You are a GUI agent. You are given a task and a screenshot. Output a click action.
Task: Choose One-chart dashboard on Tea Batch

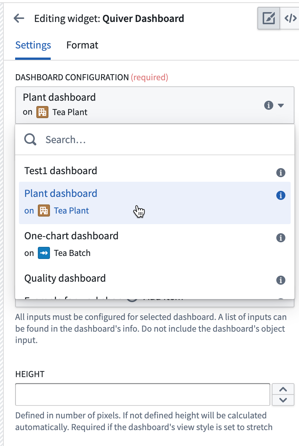pyautogui.click(x=155, y=245)
